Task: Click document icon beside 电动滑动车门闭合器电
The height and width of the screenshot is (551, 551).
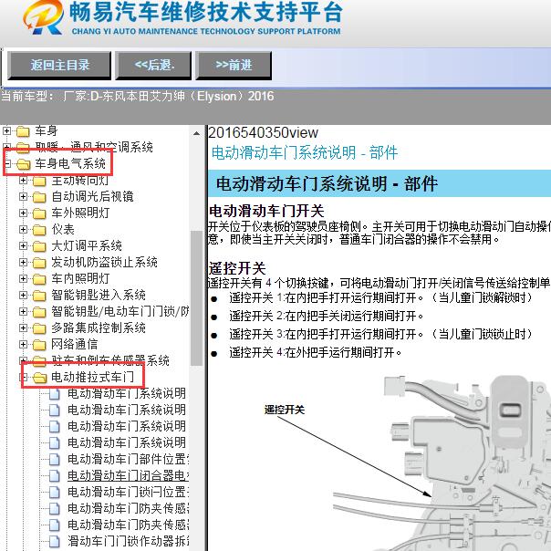Action: point(55,476)
